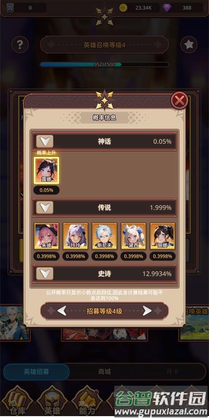Open the question mark help icon
The height and width of the screenshot is (419, 209).
click(x=20, y=45)
